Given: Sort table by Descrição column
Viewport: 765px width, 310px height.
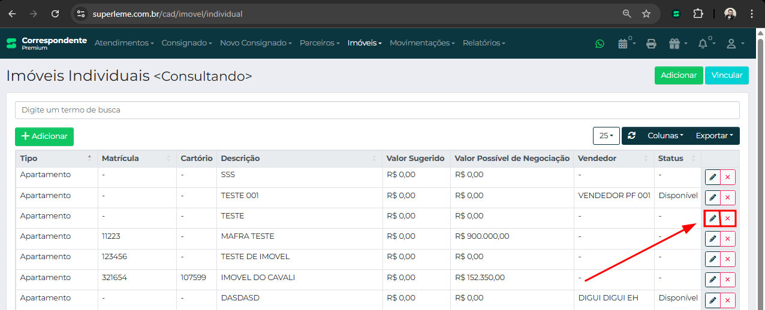Looking at the screenshot, I should pyautogui.click(x=299, y=159).
